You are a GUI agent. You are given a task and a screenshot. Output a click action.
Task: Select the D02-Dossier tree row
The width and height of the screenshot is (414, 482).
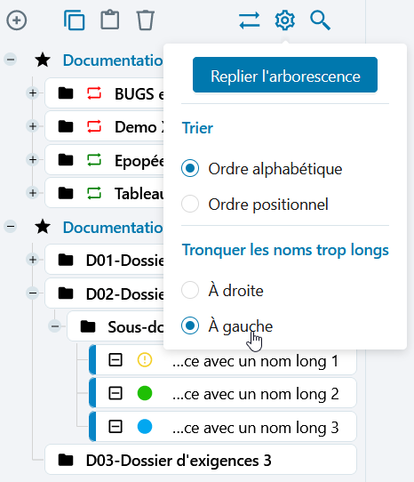(105, 293)
